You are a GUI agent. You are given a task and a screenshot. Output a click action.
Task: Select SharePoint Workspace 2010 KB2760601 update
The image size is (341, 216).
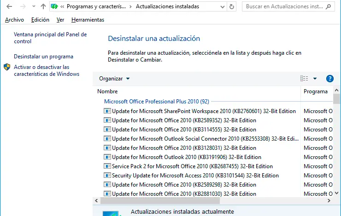pos(204,111)
